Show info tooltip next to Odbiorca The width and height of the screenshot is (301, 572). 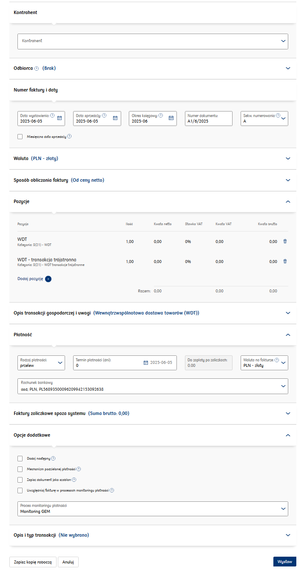[x=37, y=69]
